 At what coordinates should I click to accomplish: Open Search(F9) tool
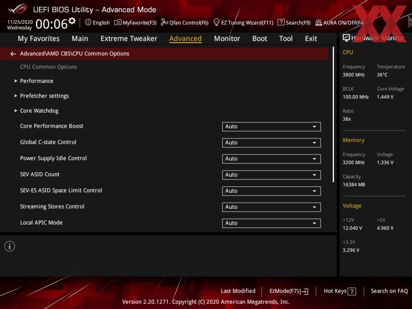[294, 22]
